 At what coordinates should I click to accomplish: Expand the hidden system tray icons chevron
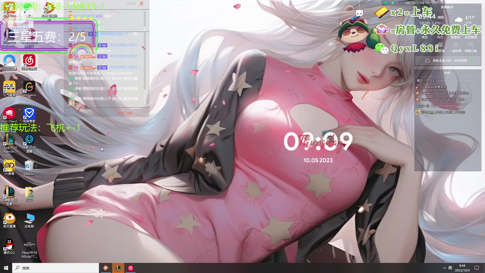point(444,268)
